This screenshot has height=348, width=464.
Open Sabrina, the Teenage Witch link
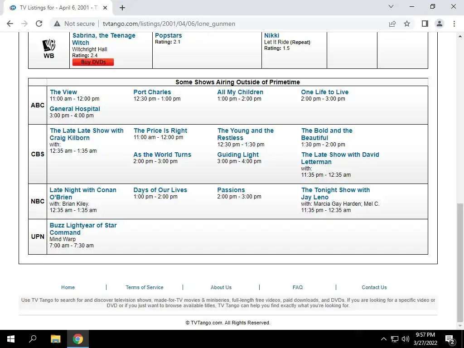coord(104,39)
